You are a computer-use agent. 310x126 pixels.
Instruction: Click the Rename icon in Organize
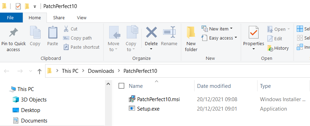169,32
